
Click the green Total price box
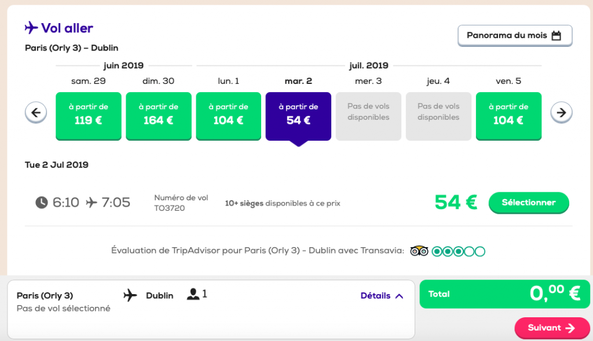504,294
